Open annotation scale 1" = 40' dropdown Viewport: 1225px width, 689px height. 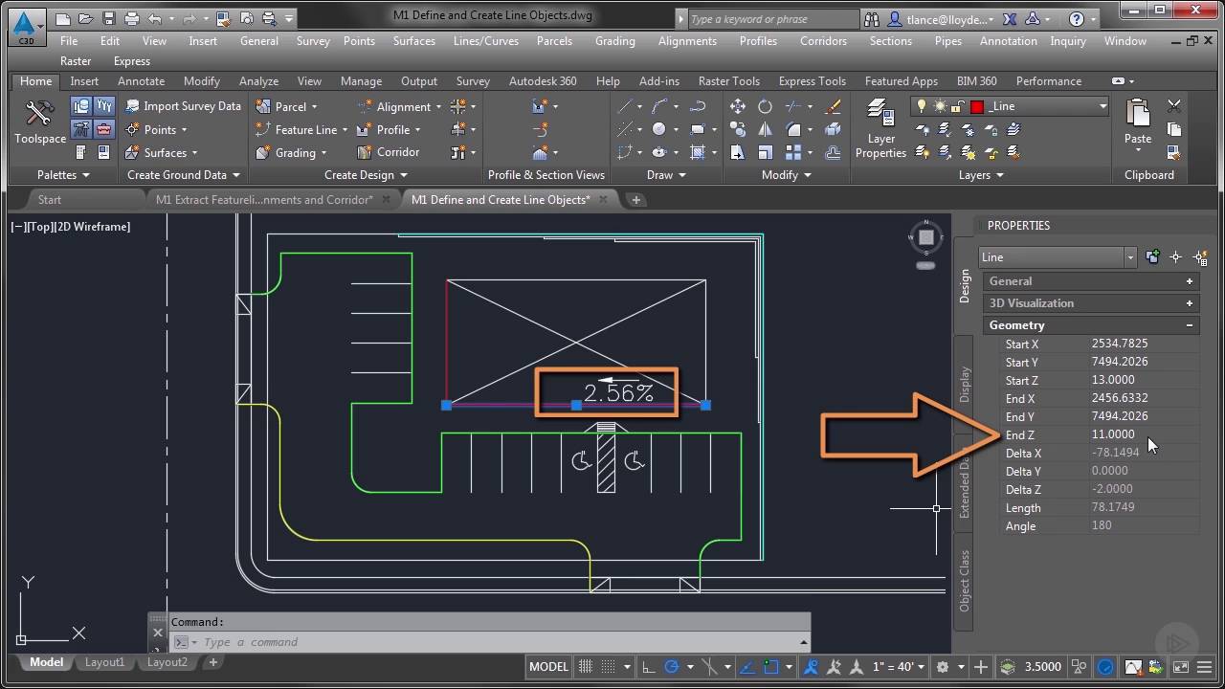coord(898,667)
